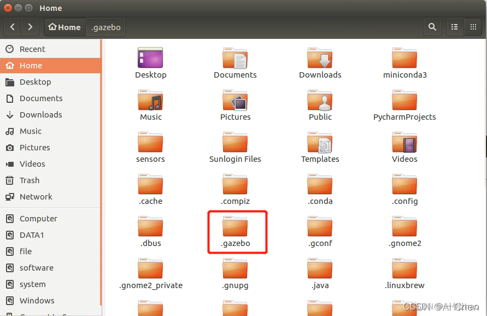Open Network in the sidebar
Viewport: 487px width, 316px height.
point(51,197)
